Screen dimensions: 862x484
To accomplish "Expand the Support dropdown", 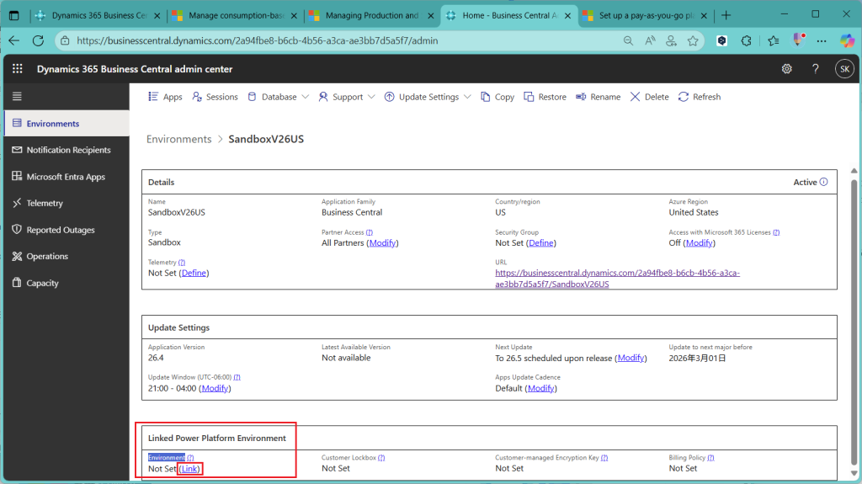I will click(347, 97).
